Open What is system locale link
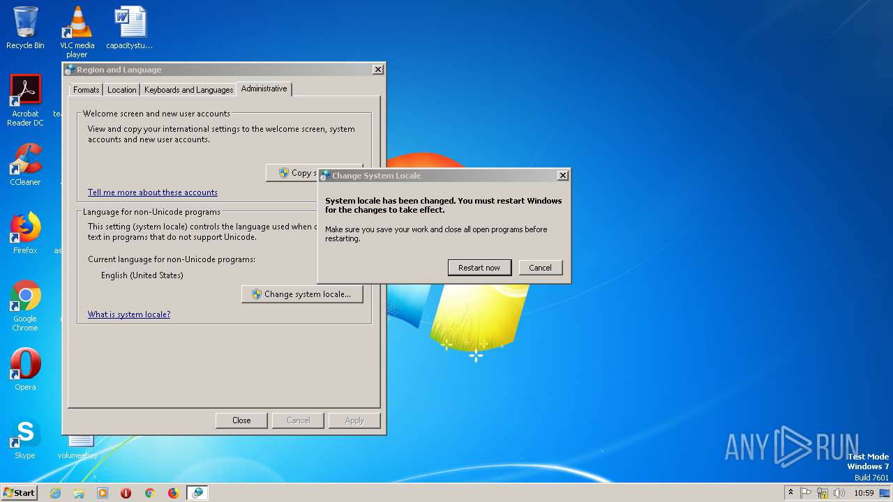 pyautogui.click(x=129, y=314)
